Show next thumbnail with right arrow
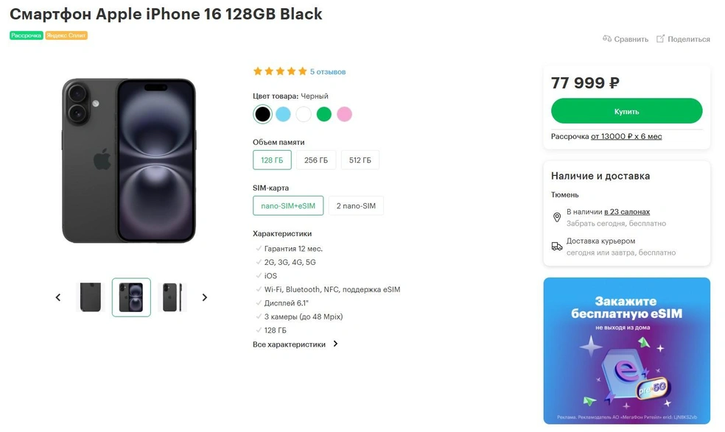Image resolution: width=725 pixels, height=432 pixels. pyautogui.click(x=205, y=297)
